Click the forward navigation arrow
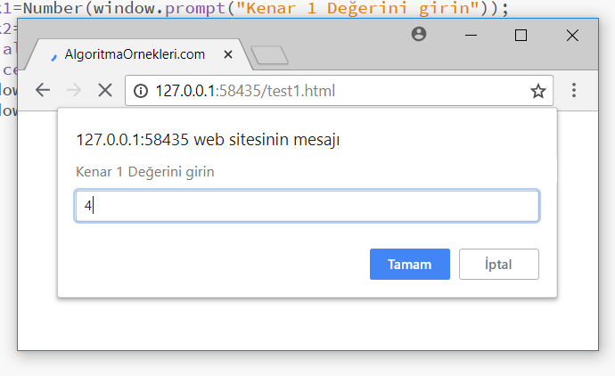The height and width of the screenshot is (376, 615). (x=74, y=90)
